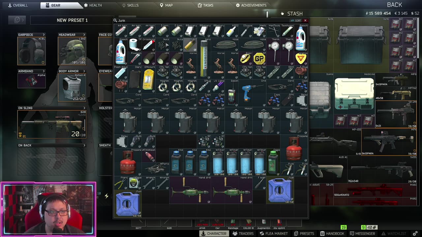Click the Meds pile item
This screenshot has width=422, height=237.
[x=259, y=31]
